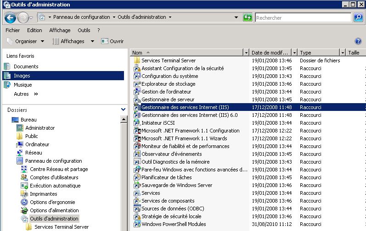Click the search magnifier icon
Image resolution: width=366 pixels, height=231 pixels.
[358, 18]
